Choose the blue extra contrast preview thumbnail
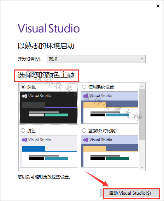This screenshot has width=164, height=201. point(110,151)
